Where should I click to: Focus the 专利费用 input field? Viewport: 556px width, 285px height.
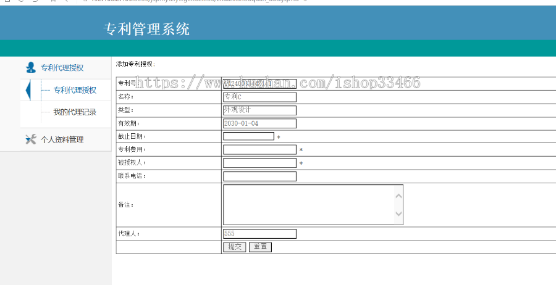[x=259, y=150]
